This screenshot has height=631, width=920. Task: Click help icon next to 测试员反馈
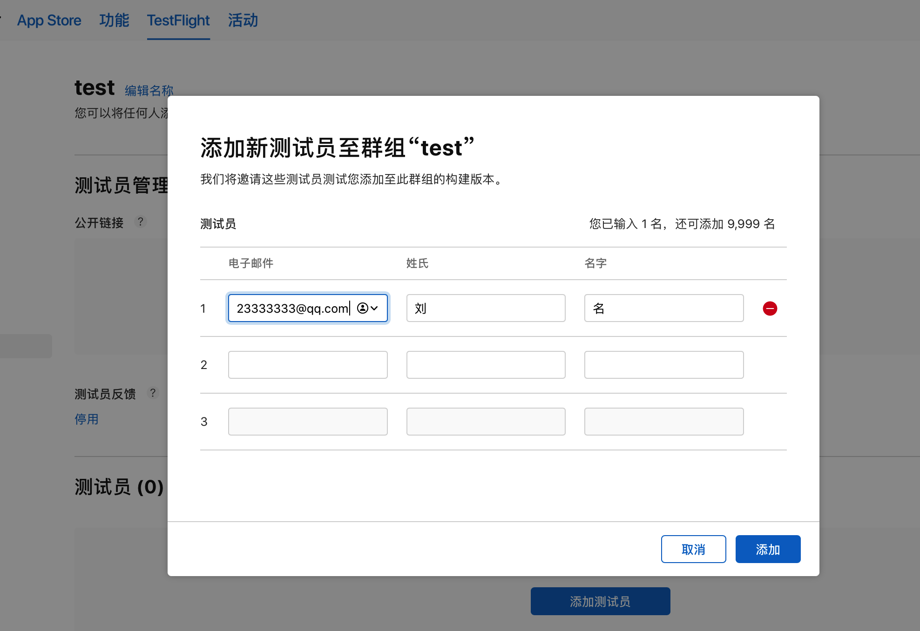(153, 393)
